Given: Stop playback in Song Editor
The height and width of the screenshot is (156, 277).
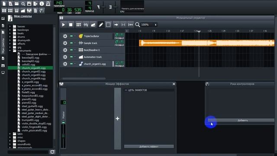Looking at the screenshot, I should (x=71, y=25).
